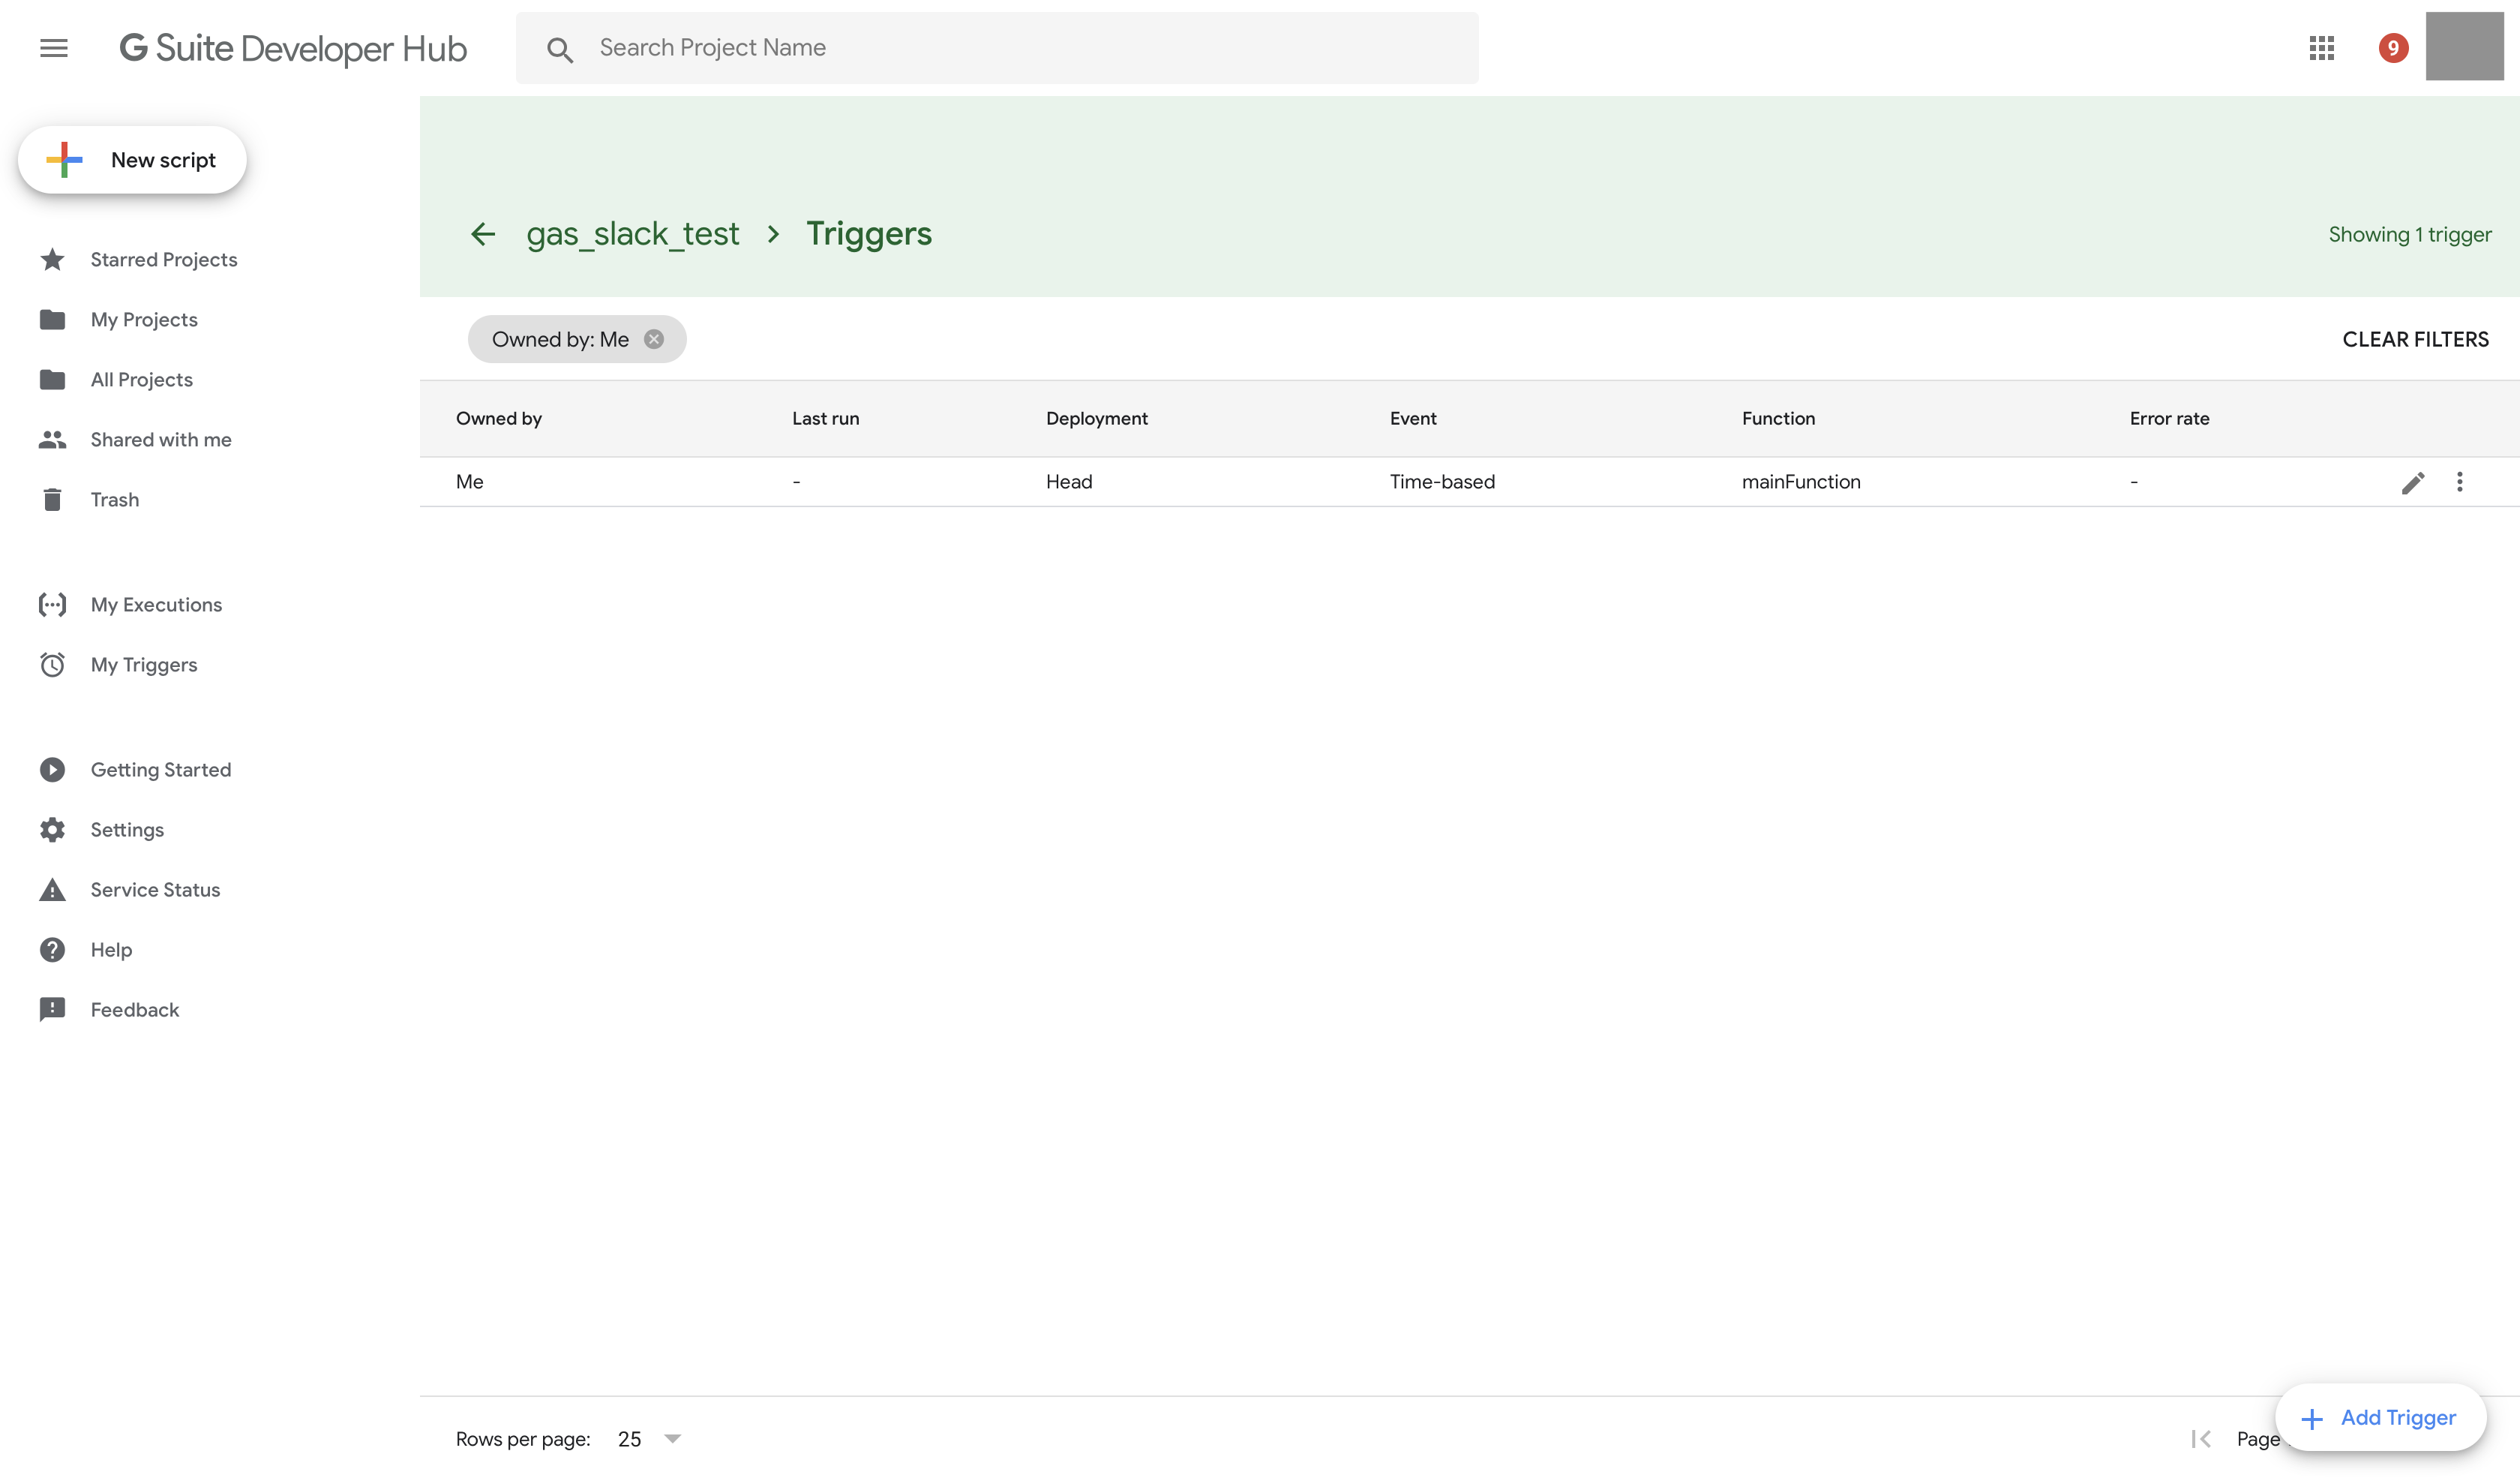Remove the Owned by: Me filter chip
Viewport: 2520px width, 1481px height.
point(654,339)
